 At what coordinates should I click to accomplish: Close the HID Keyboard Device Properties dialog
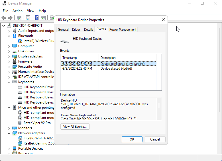[163, 20]
